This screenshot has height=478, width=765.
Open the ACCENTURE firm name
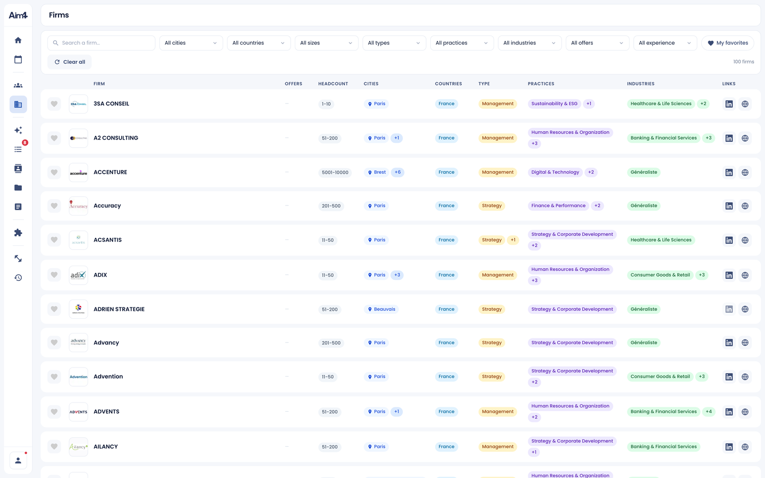110,172
